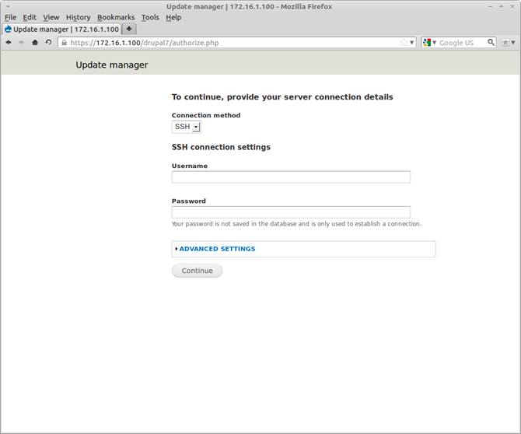Viewport: 521px width, 434px height.
Task: Open the Bookmarks menu
Action: 115,17
